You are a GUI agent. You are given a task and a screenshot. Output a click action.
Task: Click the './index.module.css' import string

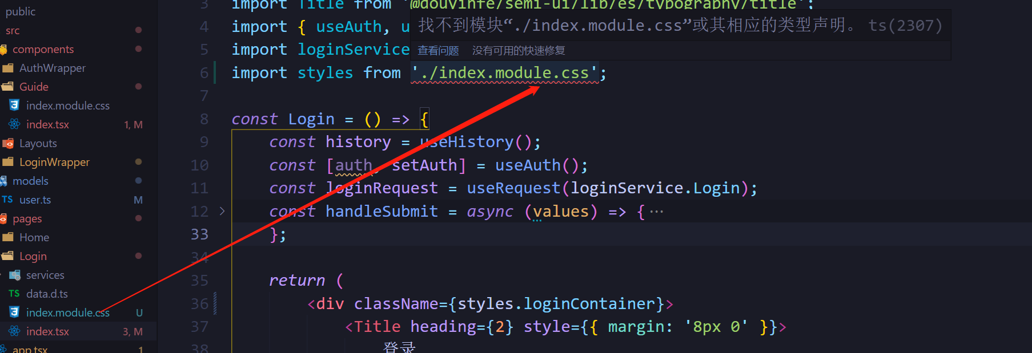(505, 73)
